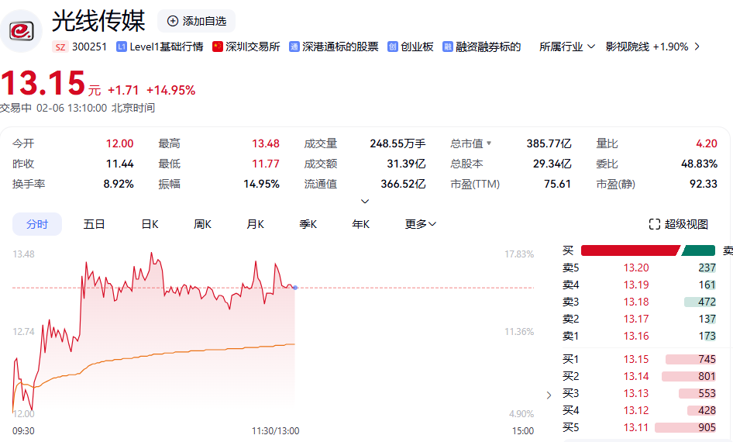This screenshot has height=442, width=733.
Task: Open the 影视院线 +1.90% industry link
Action: (647, 47)
